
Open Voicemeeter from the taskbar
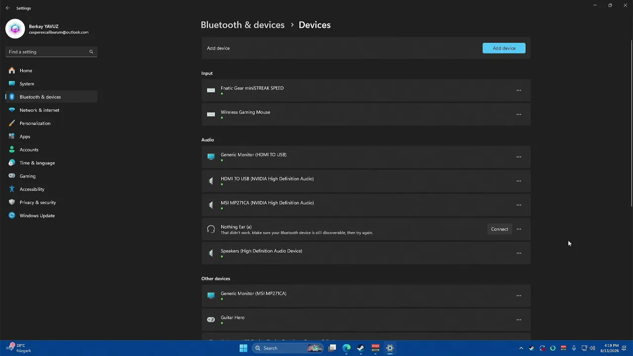(x=375, y=348)
